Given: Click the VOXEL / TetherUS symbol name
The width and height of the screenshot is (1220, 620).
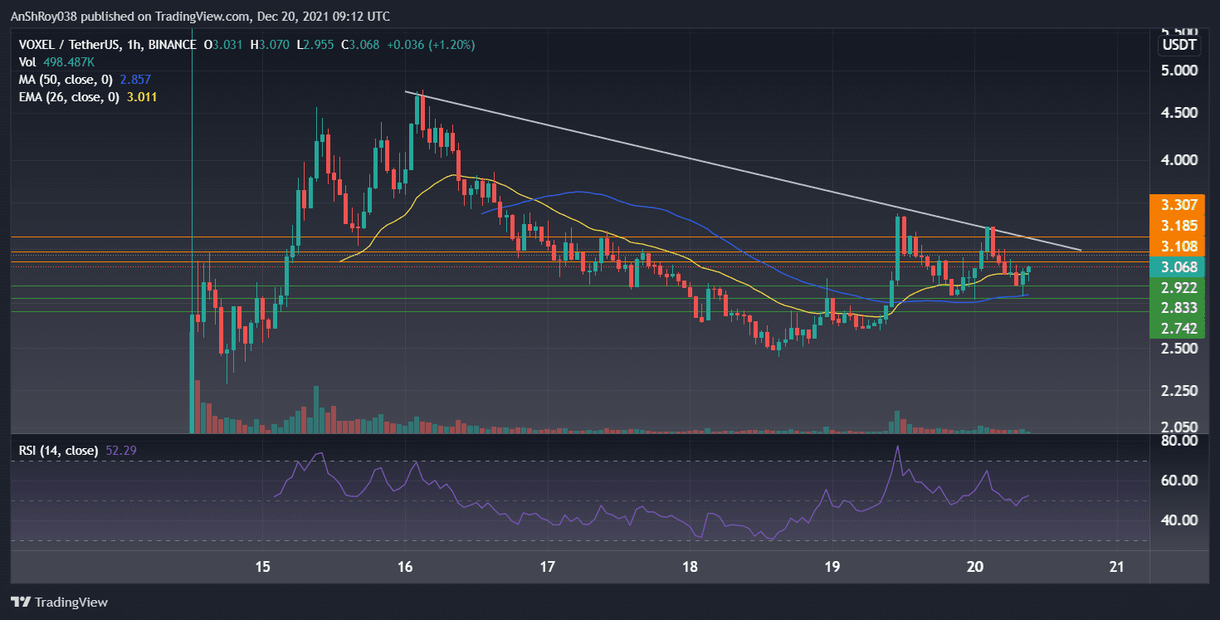Looking at the screenshot, I should [71, 45].
